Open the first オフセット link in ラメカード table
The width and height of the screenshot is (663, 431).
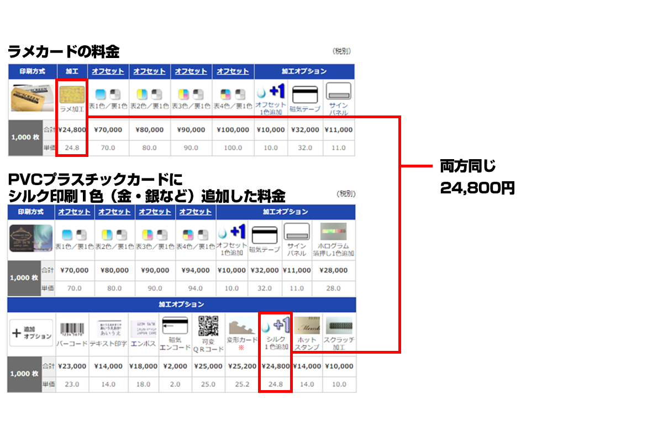108,71
